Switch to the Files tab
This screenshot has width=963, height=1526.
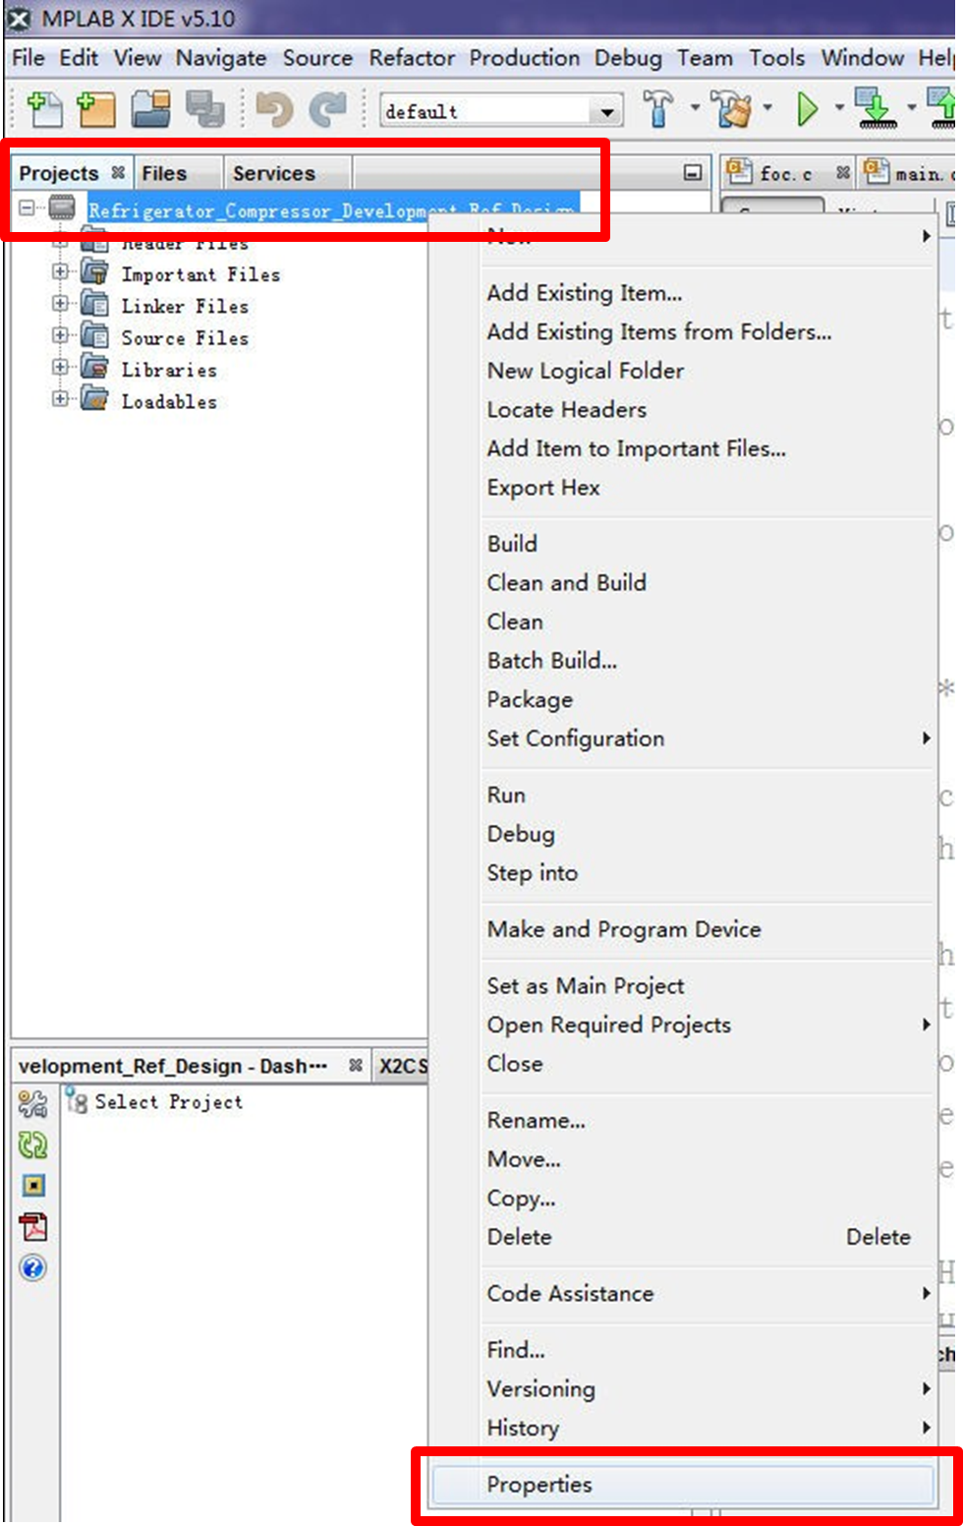coord(164,174)
